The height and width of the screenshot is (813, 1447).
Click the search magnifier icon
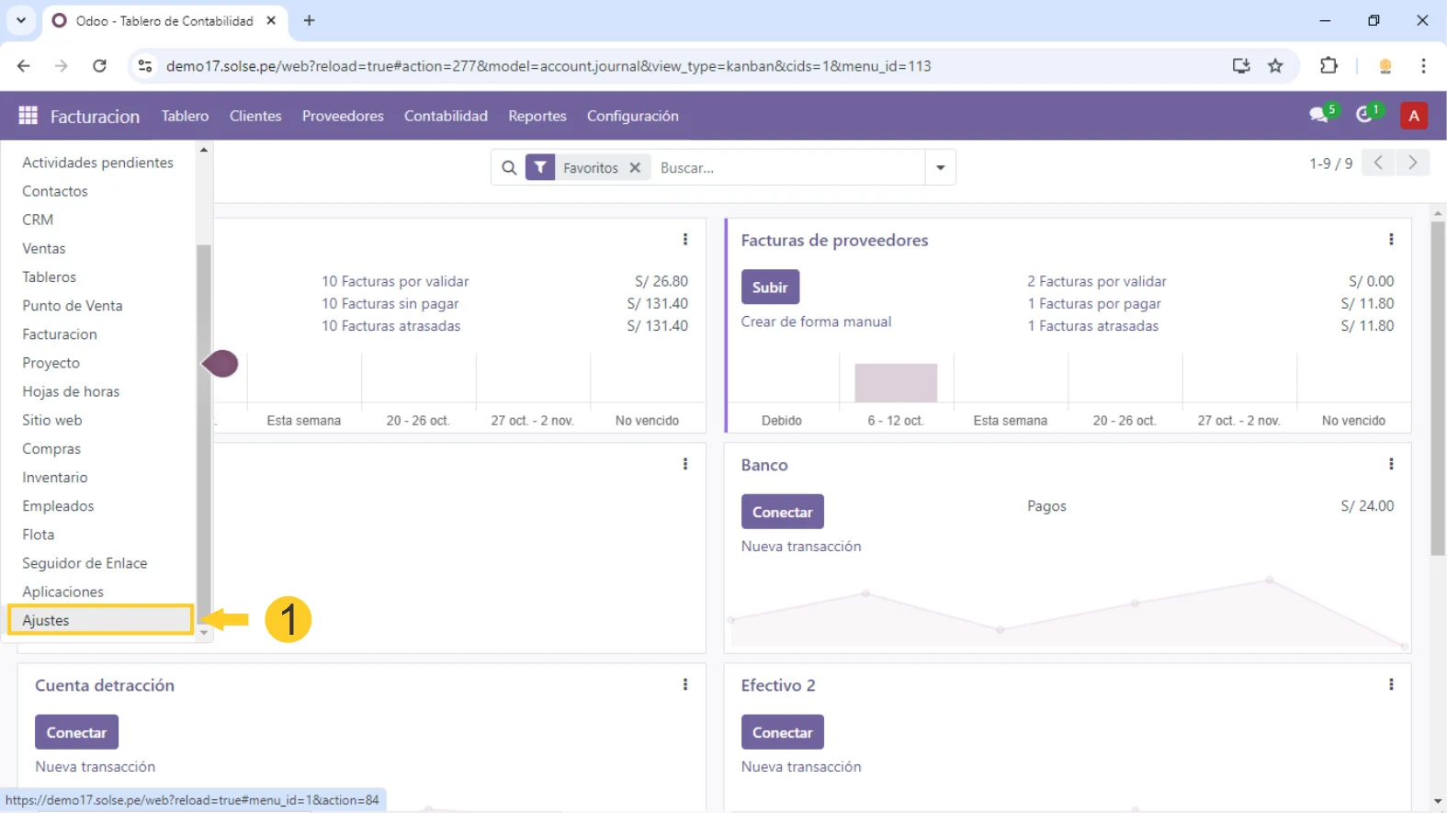[x=509, y=168]
